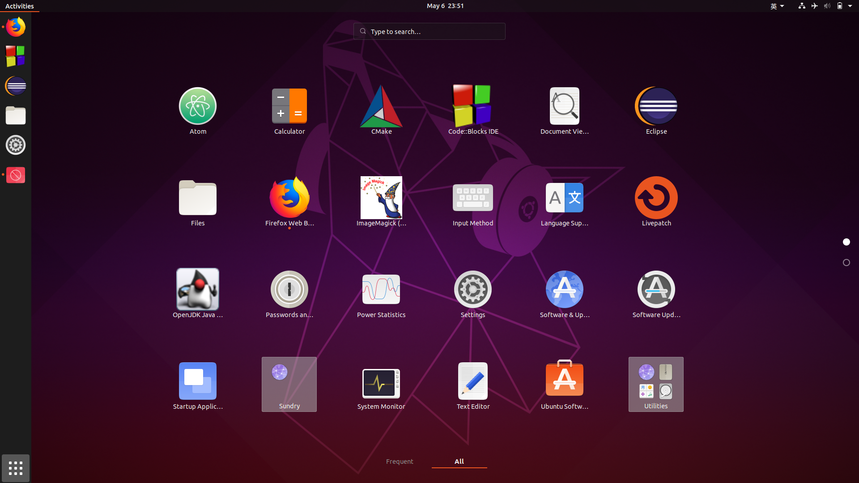Click the airplane mode icon in top bar
859x483 pixels.
(x=814, y=6)
